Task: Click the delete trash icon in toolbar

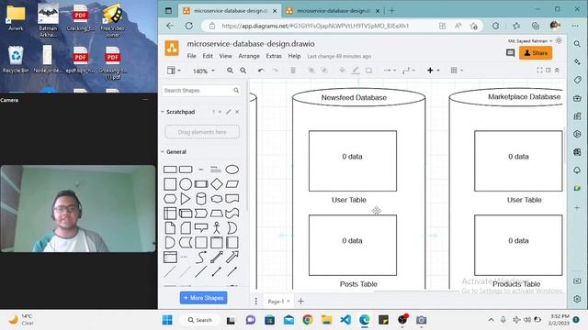Action: (x=293, y=71)
